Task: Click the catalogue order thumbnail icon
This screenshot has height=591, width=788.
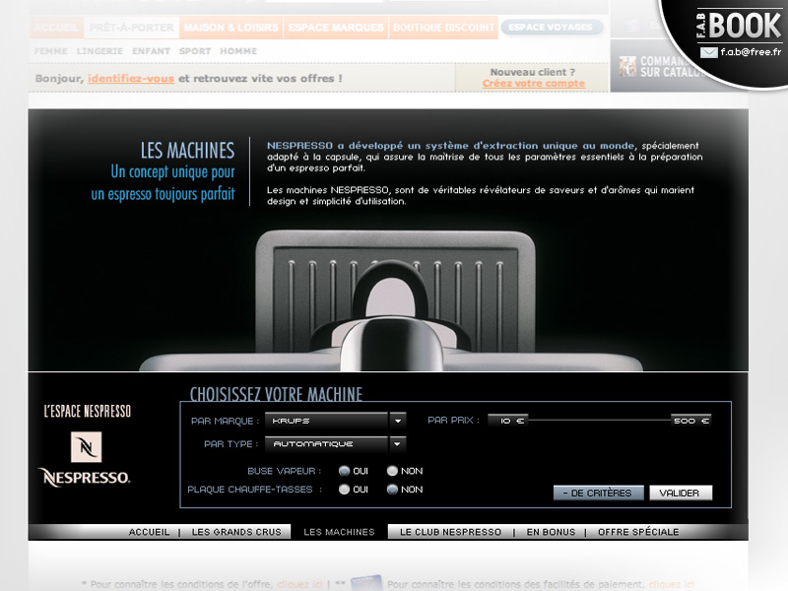Action: [627, 66]
